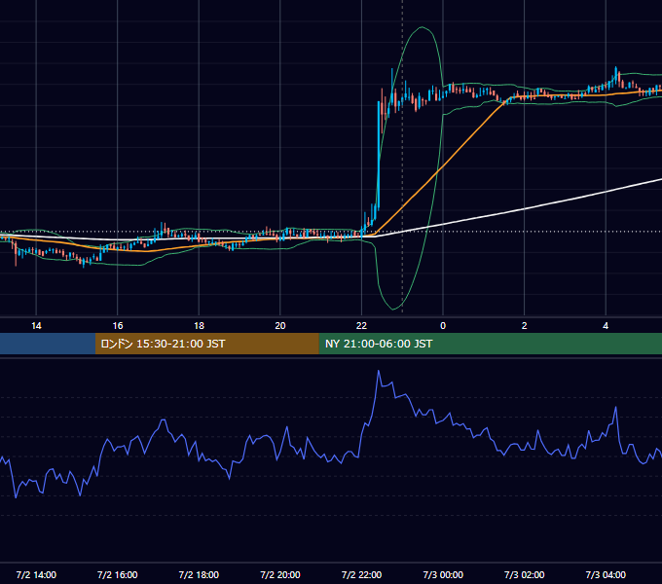Click the 7/2 14:00 label on lower axis
662x584 pixels.
(x=36, y=574)
